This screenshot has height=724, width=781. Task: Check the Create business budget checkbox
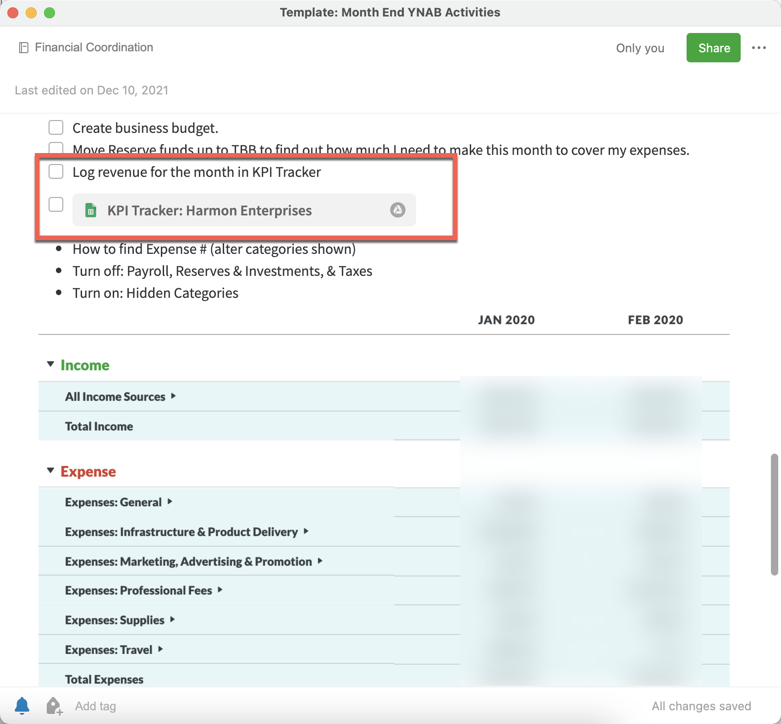pyautogui.click(x=55, y=127)
